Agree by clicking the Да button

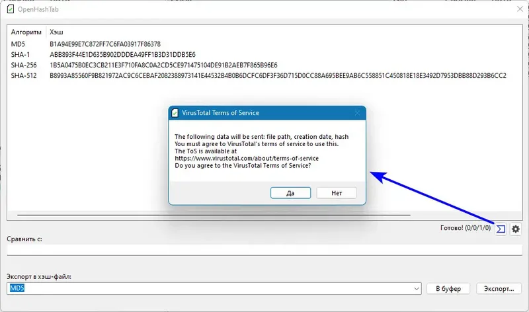(290, 193)
